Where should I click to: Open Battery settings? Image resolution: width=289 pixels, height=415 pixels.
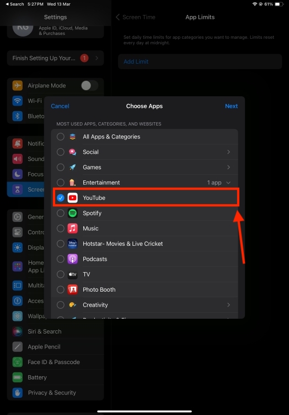coord(55,377)
